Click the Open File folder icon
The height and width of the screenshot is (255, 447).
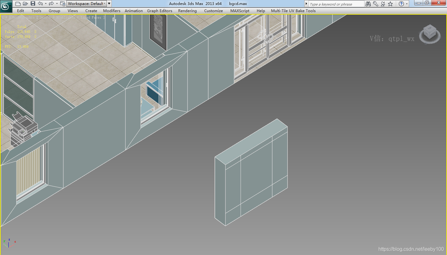pyautogui.click(x=25, y=4)
